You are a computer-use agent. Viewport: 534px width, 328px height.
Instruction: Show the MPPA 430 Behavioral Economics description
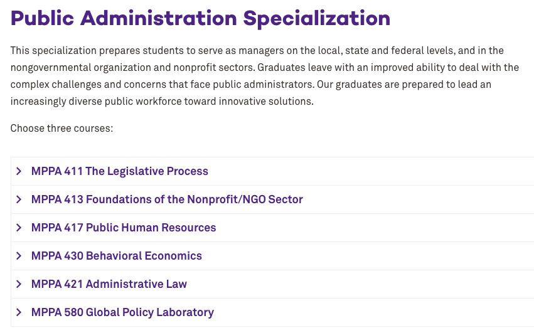point(117,256)
